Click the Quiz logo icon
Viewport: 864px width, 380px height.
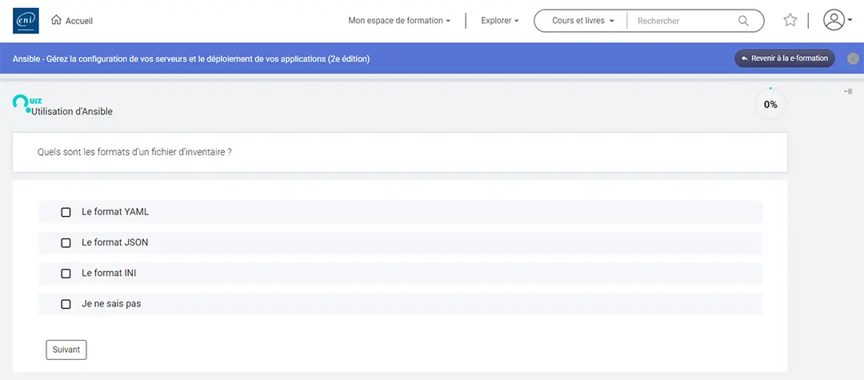(22, 102)
